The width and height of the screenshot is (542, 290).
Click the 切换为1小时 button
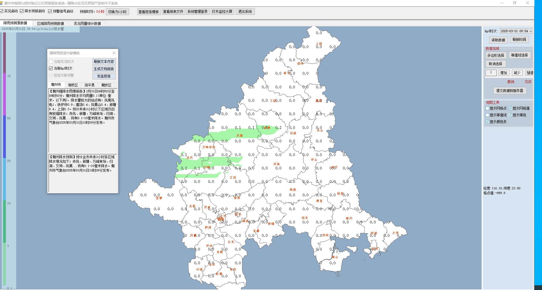pos(117,12)
